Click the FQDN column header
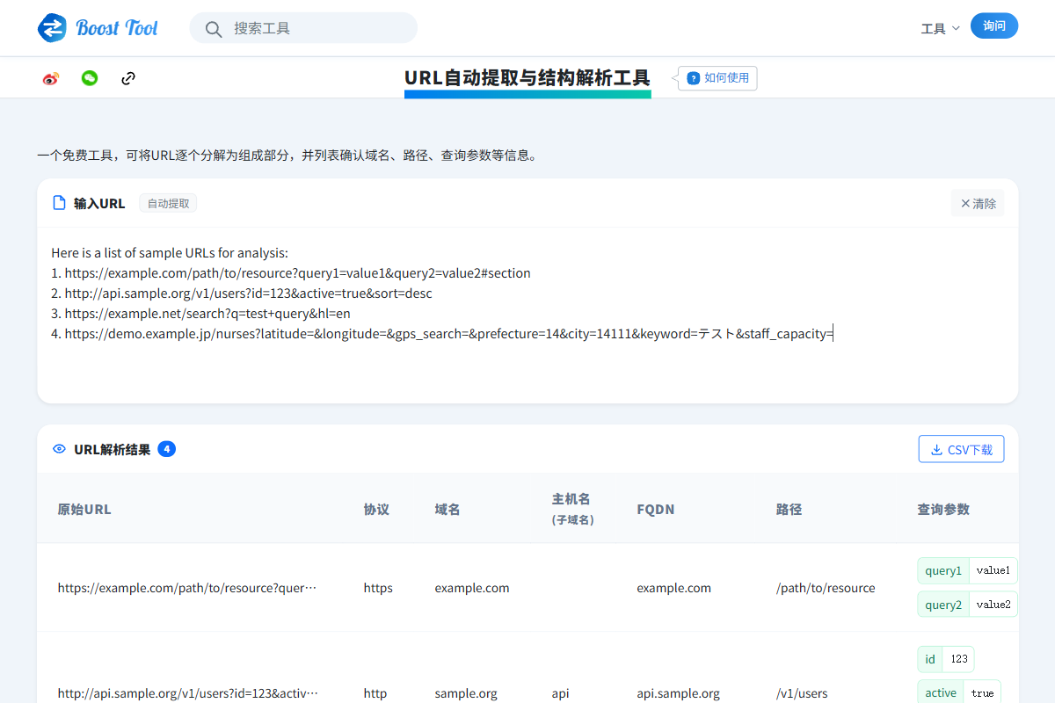This screenshot has width=1055, height=703. point(656,509)
